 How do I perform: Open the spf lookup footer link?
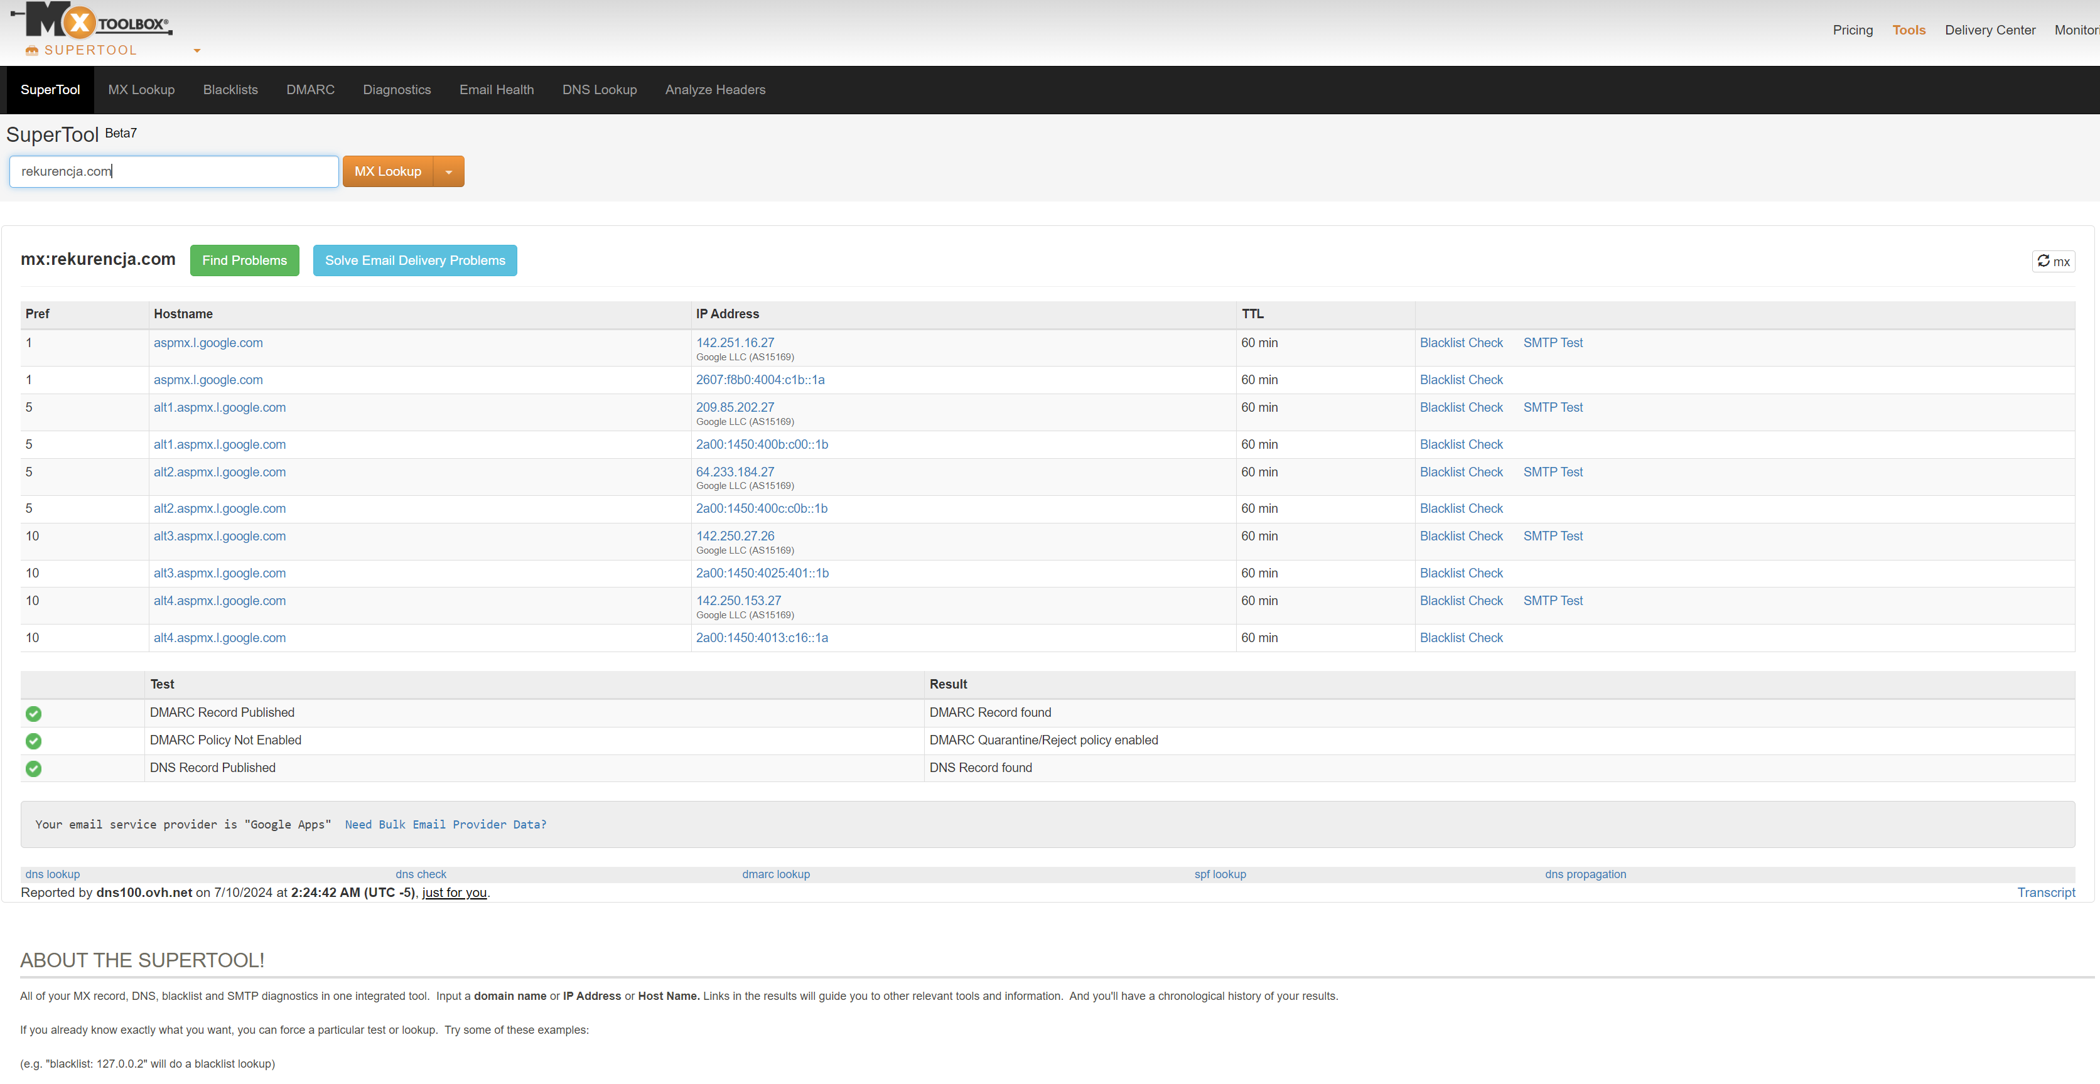1220,874
